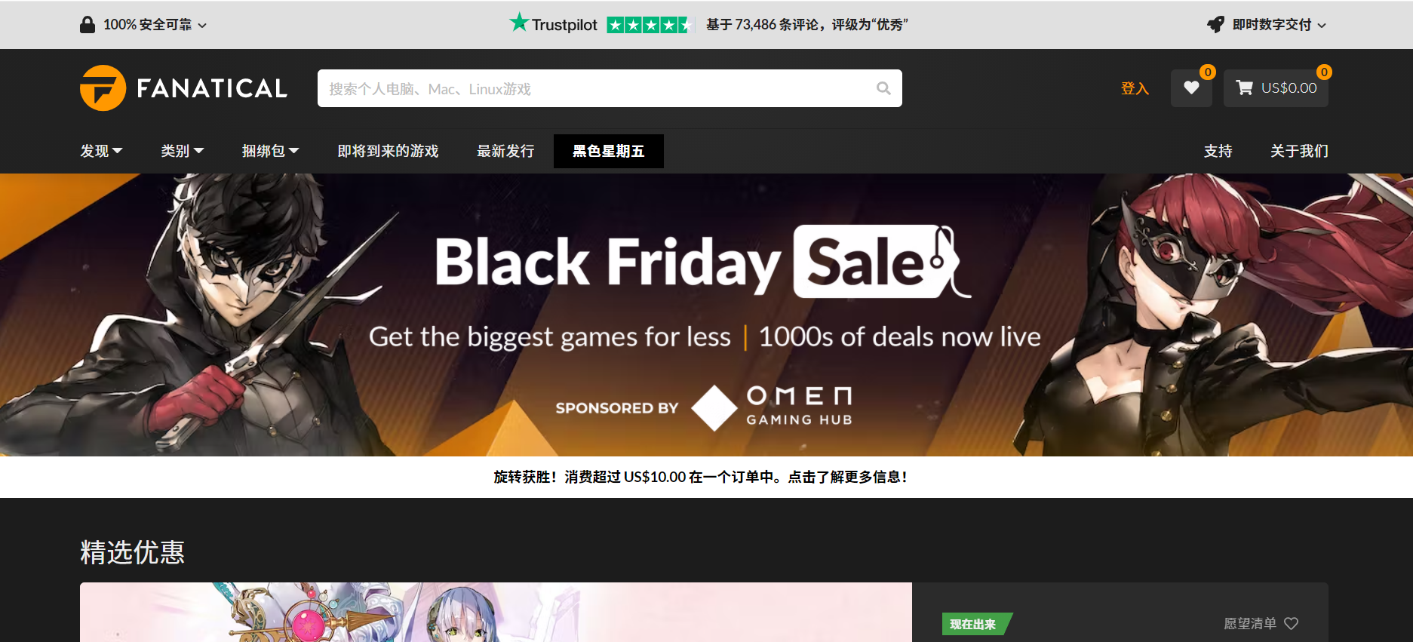Select the 黑色星期五 tab
Image resolution: width=1413 pixels, height=642 pixels.
click(x=609, y=151)
